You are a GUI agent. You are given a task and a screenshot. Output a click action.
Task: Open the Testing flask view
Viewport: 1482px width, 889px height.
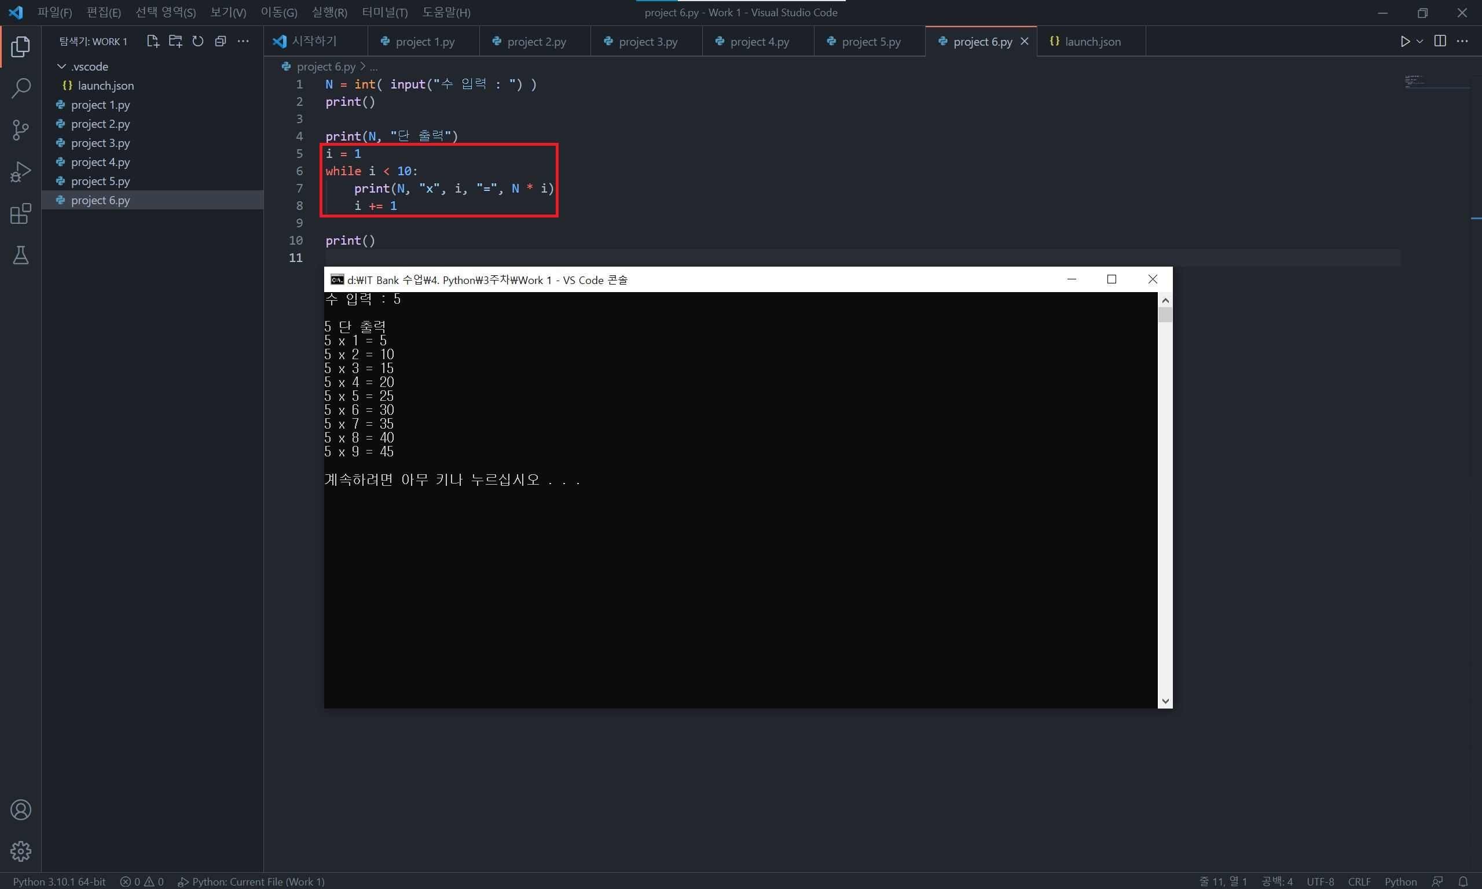(x=20, y=256)
